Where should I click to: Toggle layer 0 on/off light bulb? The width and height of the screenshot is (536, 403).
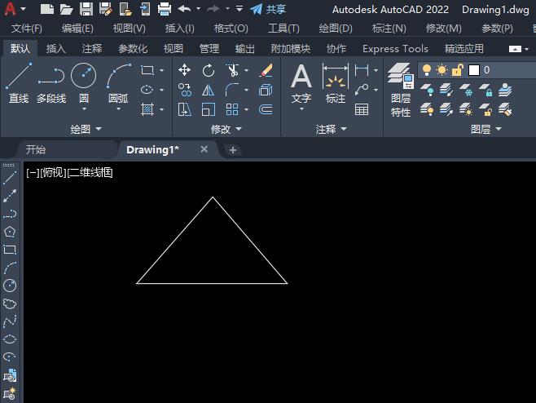pos(427,70)
